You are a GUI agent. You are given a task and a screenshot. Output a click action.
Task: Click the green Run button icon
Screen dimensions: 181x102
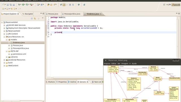point(23,5)
